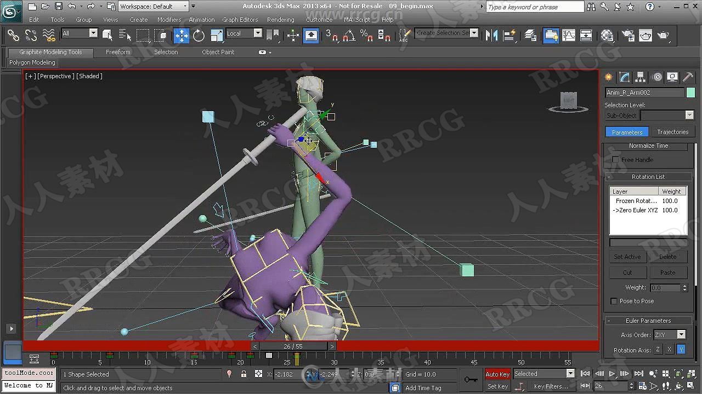Click the Set Active button
702x394 pixels.
tap(627, 257)
